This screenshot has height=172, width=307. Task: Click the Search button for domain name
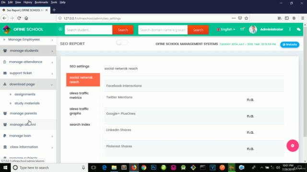click(x=198, y=30)
